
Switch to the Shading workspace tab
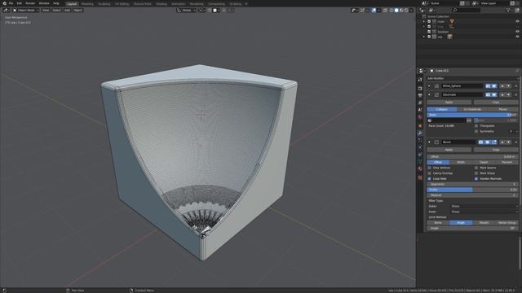click(x=161, y=3)
